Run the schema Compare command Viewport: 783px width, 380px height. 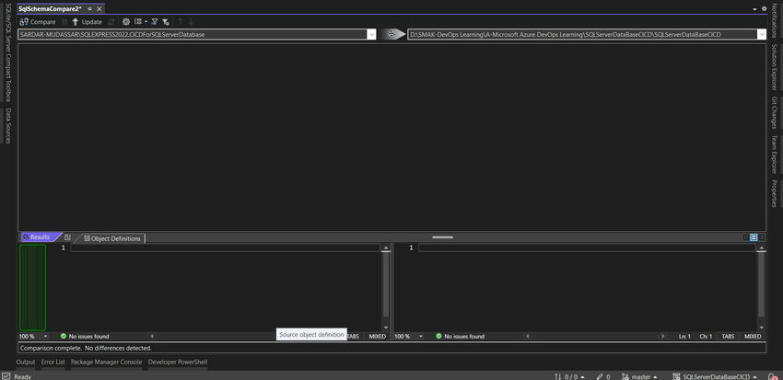pyautogui.click(x=38, y=22)
